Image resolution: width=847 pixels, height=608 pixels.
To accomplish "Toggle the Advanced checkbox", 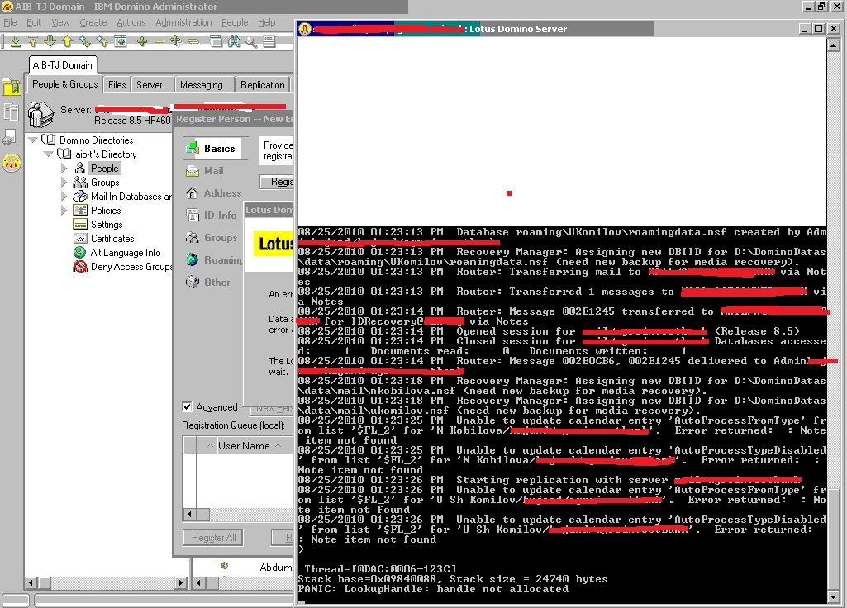I will point(187,406).
